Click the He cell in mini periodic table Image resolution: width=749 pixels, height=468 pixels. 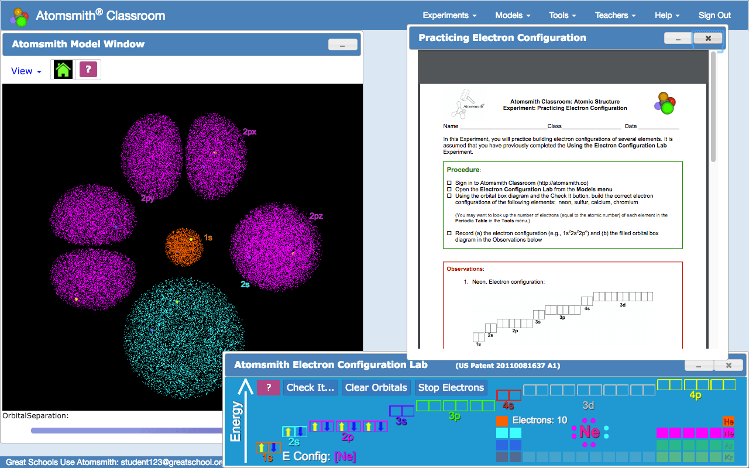(729, 422)
